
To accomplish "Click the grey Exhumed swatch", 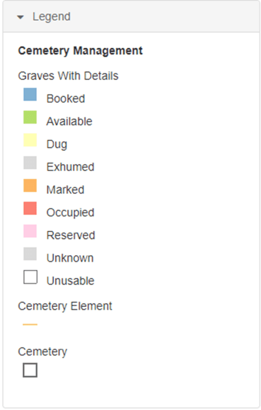I will 30,163.
